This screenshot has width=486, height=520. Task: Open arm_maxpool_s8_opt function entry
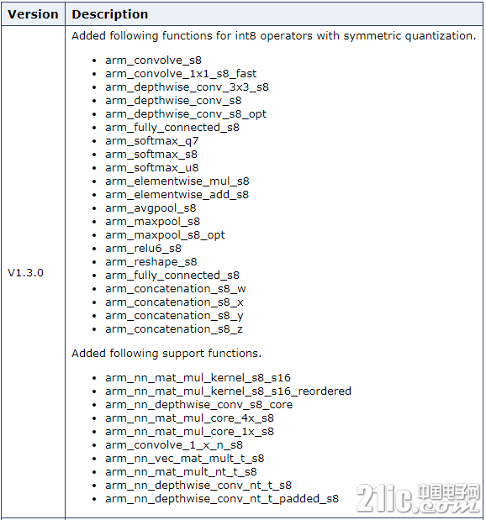[x=165, y=235]
